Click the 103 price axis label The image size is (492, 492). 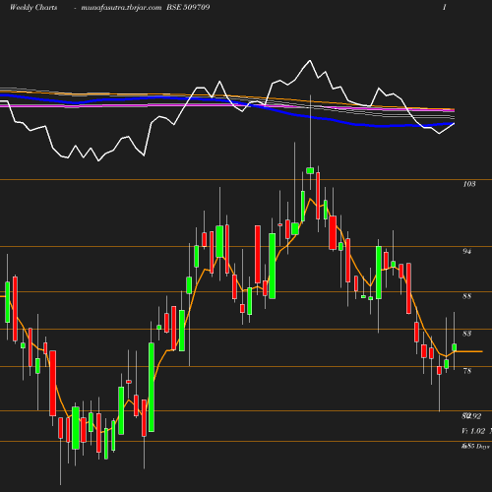pos(469,184)
